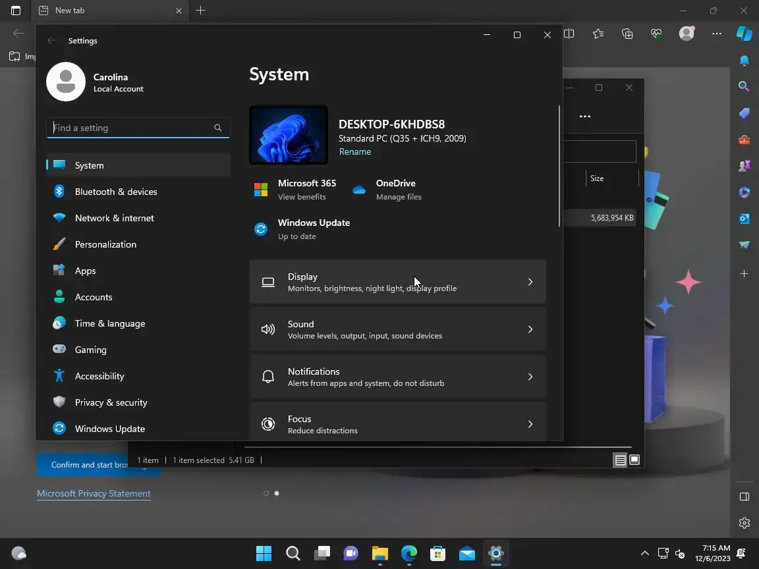This screenshot has height=569, width=759.
Task: Open Edge sidebar search
Action: click(745, 87)
